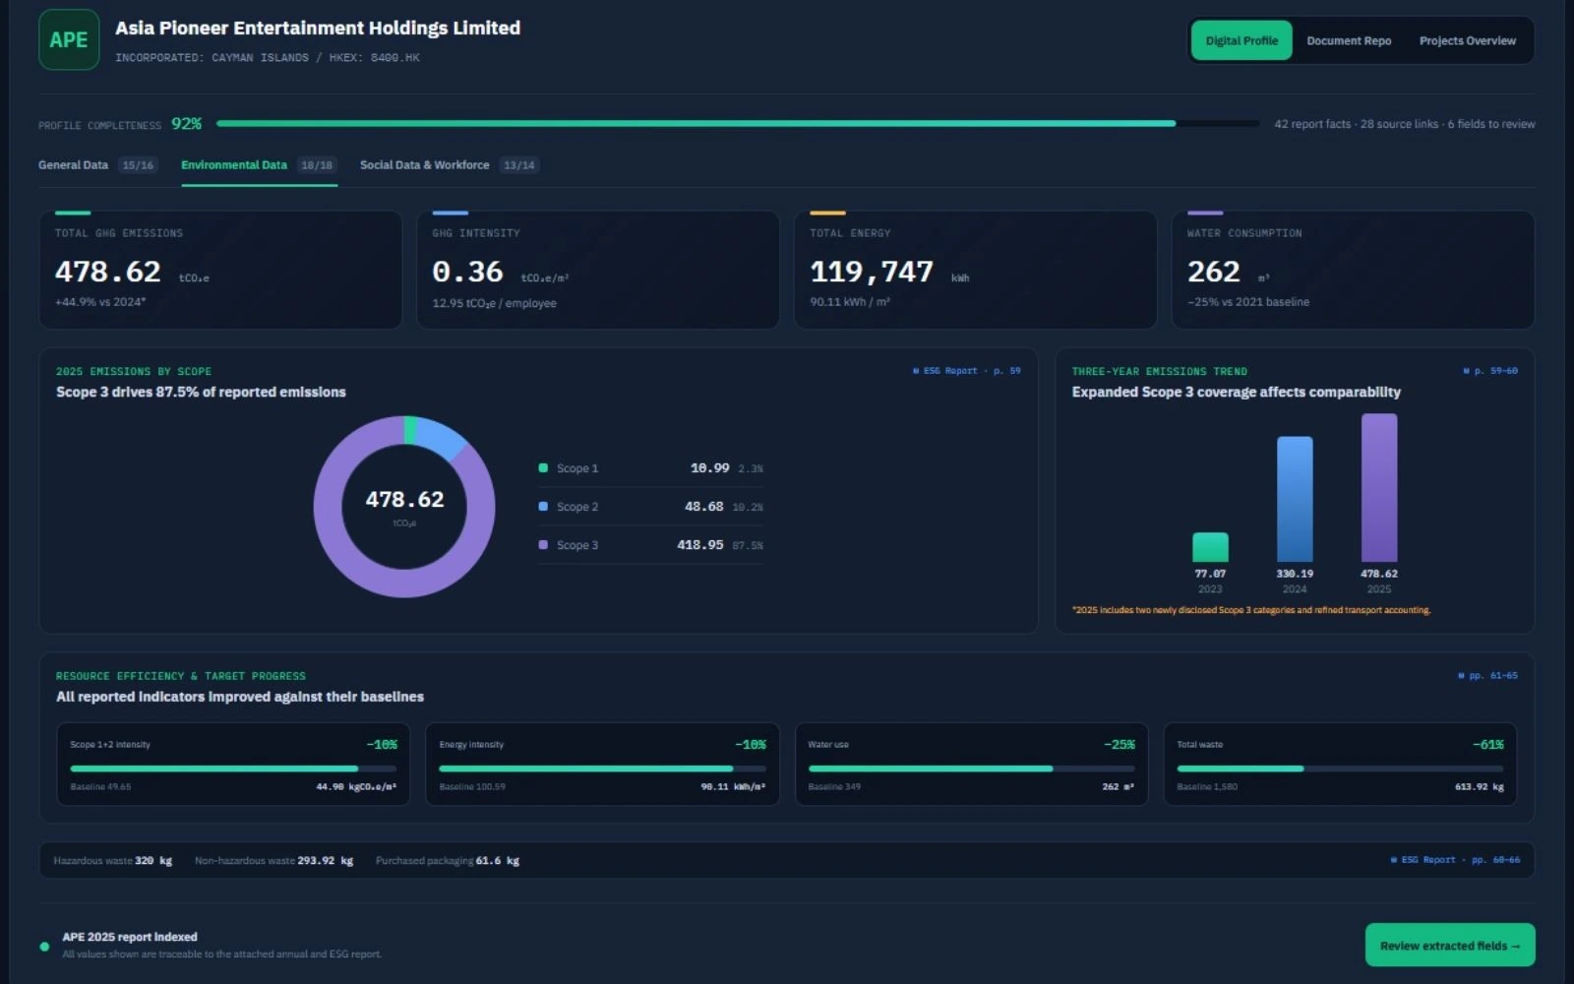This screenshot has width=1574, height=984.
Task: Click the Water use -25% value
Action: point(1120,745)
